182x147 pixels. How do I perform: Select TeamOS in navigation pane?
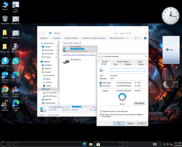click(x=48, y=68)
